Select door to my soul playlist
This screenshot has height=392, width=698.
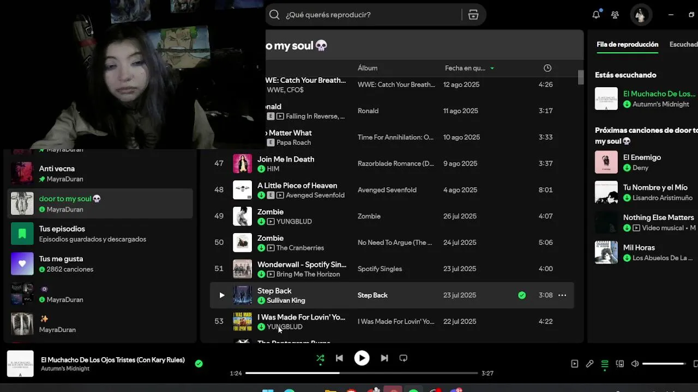(x=100, y=203)
